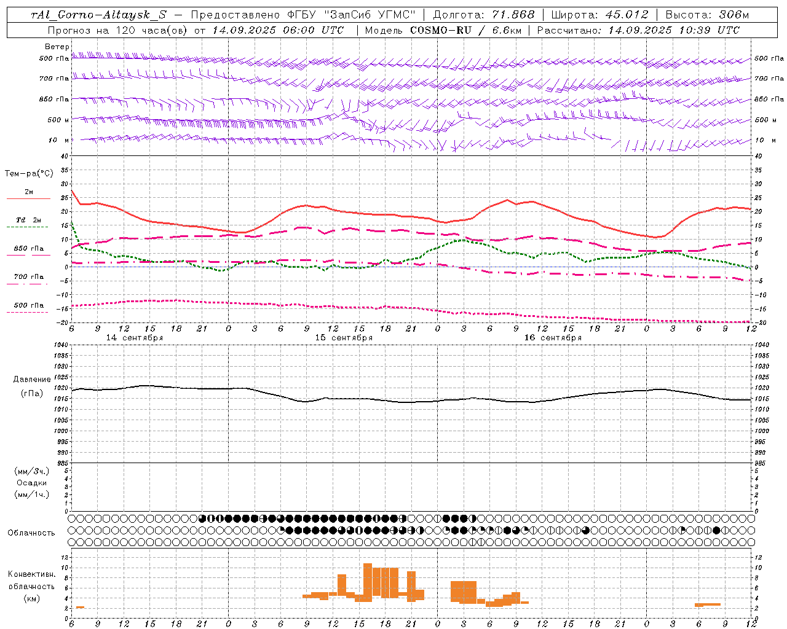
Task: Click the left 700 гПа wind level label
Action: pyautogui.click(x=54, y=79)
